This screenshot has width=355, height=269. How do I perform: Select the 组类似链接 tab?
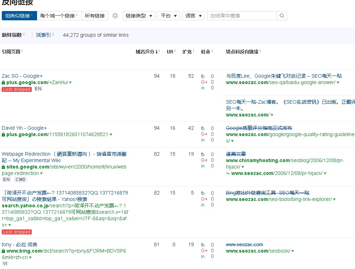pyautogui.click(x=19, y=16)
